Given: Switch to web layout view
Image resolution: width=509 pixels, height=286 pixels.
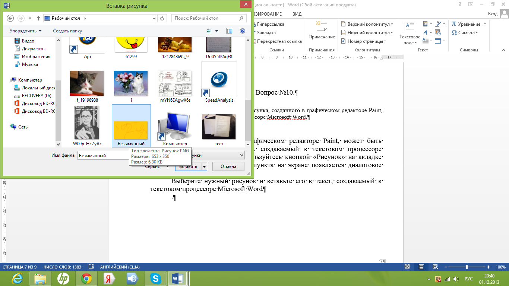Looking at the screenshot, I should point(435,267).
